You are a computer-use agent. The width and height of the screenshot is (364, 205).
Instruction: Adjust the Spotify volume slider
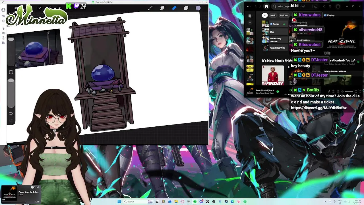pos(349,92)
